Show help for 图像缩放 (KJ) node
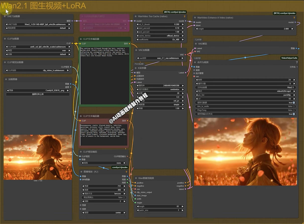Viewport: 304px width, 224px height. (x=126, y=172)
